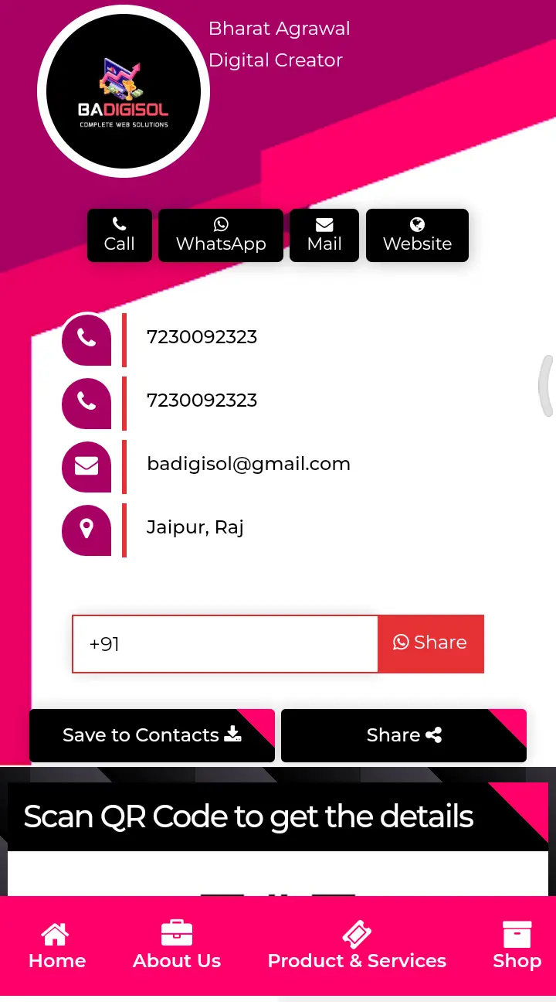This screenshot has width=556, height=1002.
Task: Click Save to Contacts
Action: pyautogui.click(x=152, y=735)
